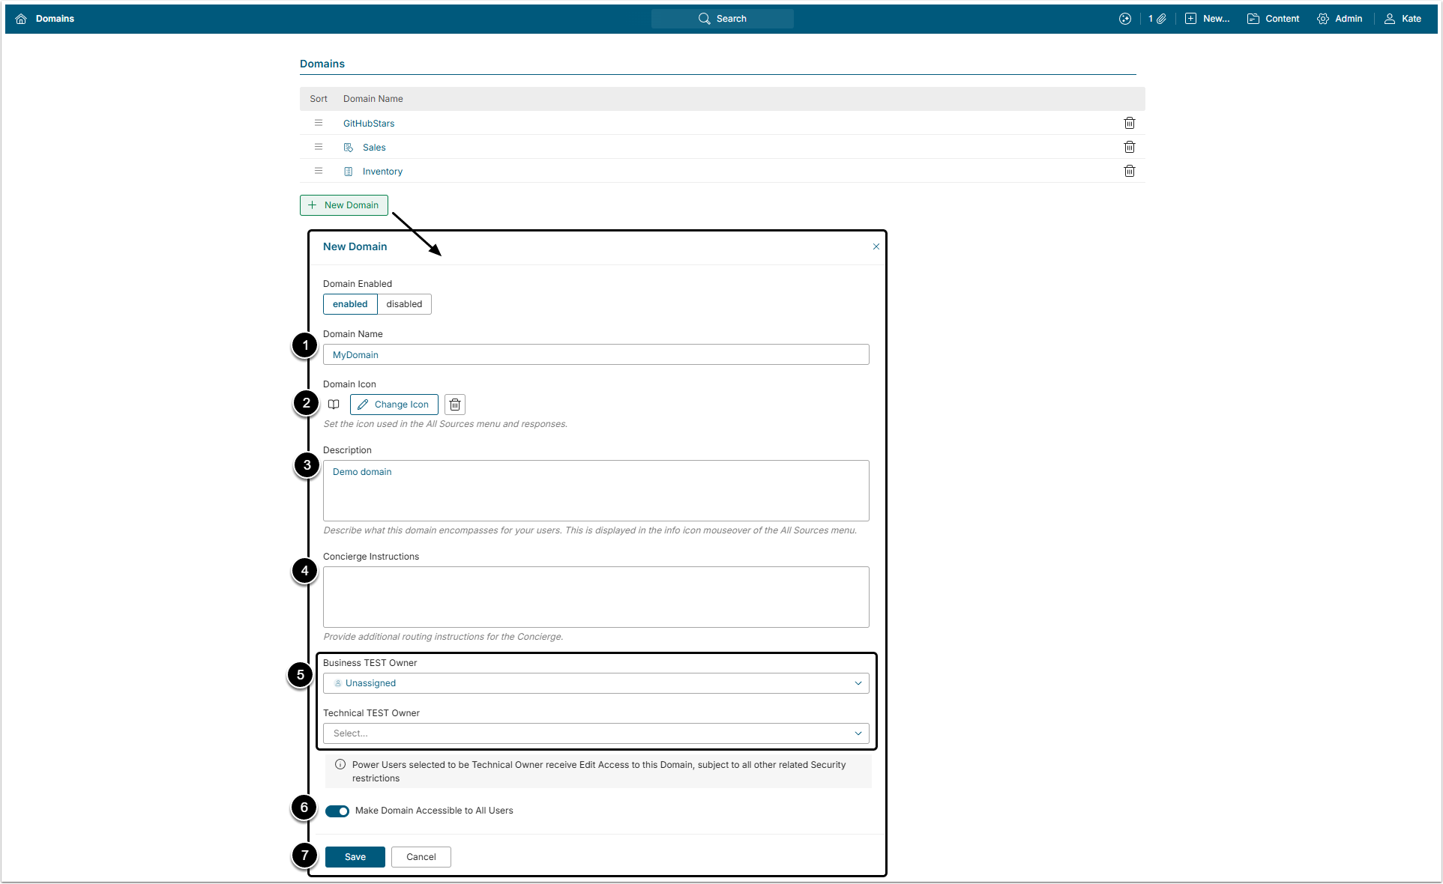Expand Business TEST Owner dropdown

pyautogui.click(x=596, y=683)
